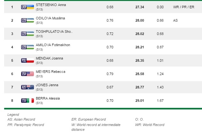
Task: Click the Ukraine flag icon beside Stetsenko
Action: 27,7
